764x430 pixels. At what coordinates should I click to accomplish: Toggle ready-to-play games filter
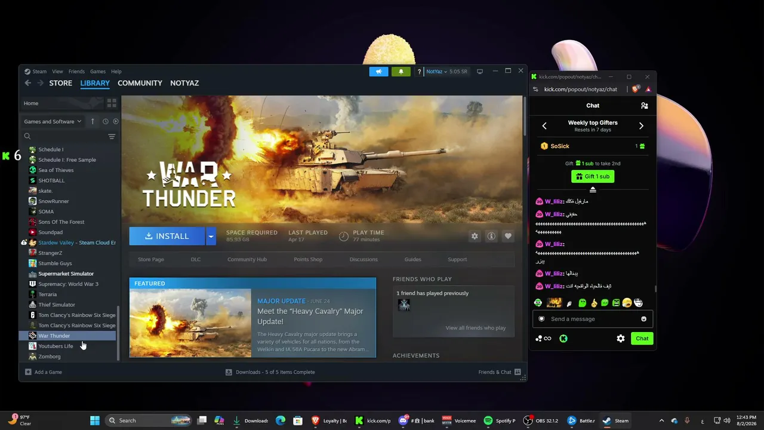[x=116, y=121]
